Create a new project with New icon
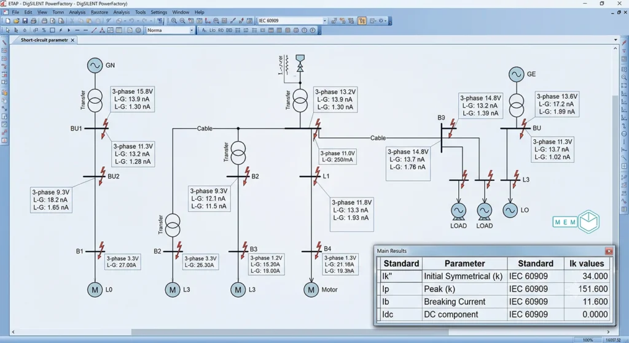Image resolution: width=629 pixels, height=343 pixels. (x=7, y=21)
